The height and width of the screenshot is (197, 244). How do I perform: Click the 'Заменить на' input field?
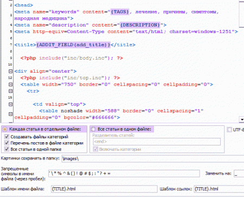239,174
